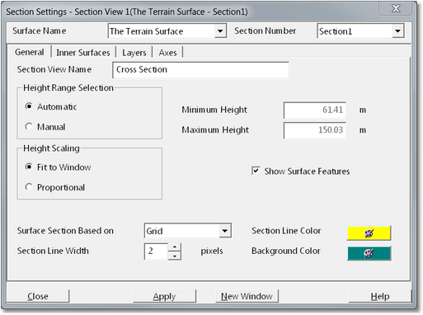Pick the teal Background Color swatch

tap(369, 253)
